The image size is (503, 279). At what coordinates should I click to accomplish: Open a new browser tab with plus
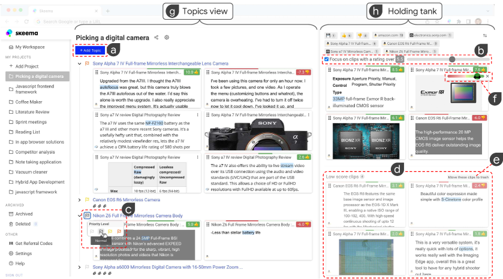coord(108,11)
